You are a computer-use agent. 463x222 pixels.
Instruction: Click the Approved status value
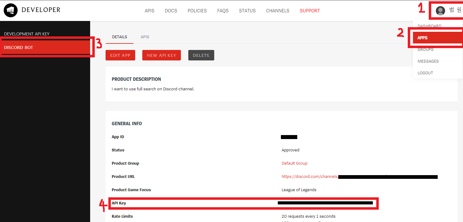click(x=290, y=150)
